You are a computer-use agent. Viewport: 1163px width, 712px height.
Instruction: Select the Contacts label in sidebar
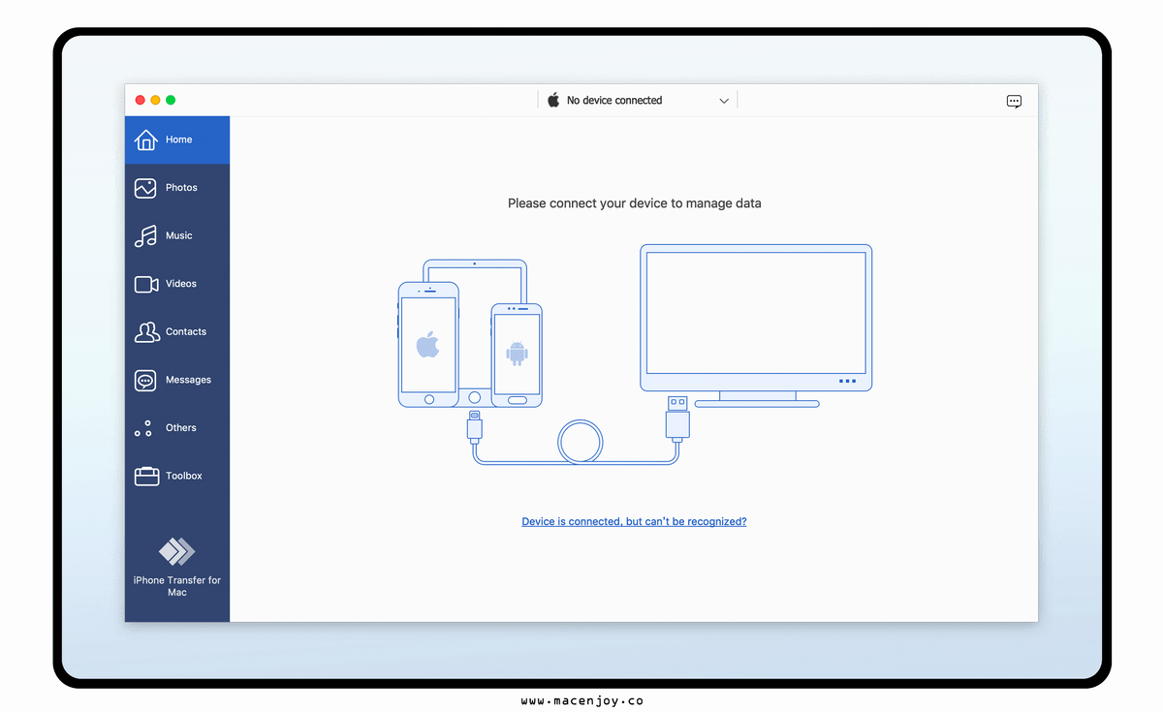tap(186, 332)
